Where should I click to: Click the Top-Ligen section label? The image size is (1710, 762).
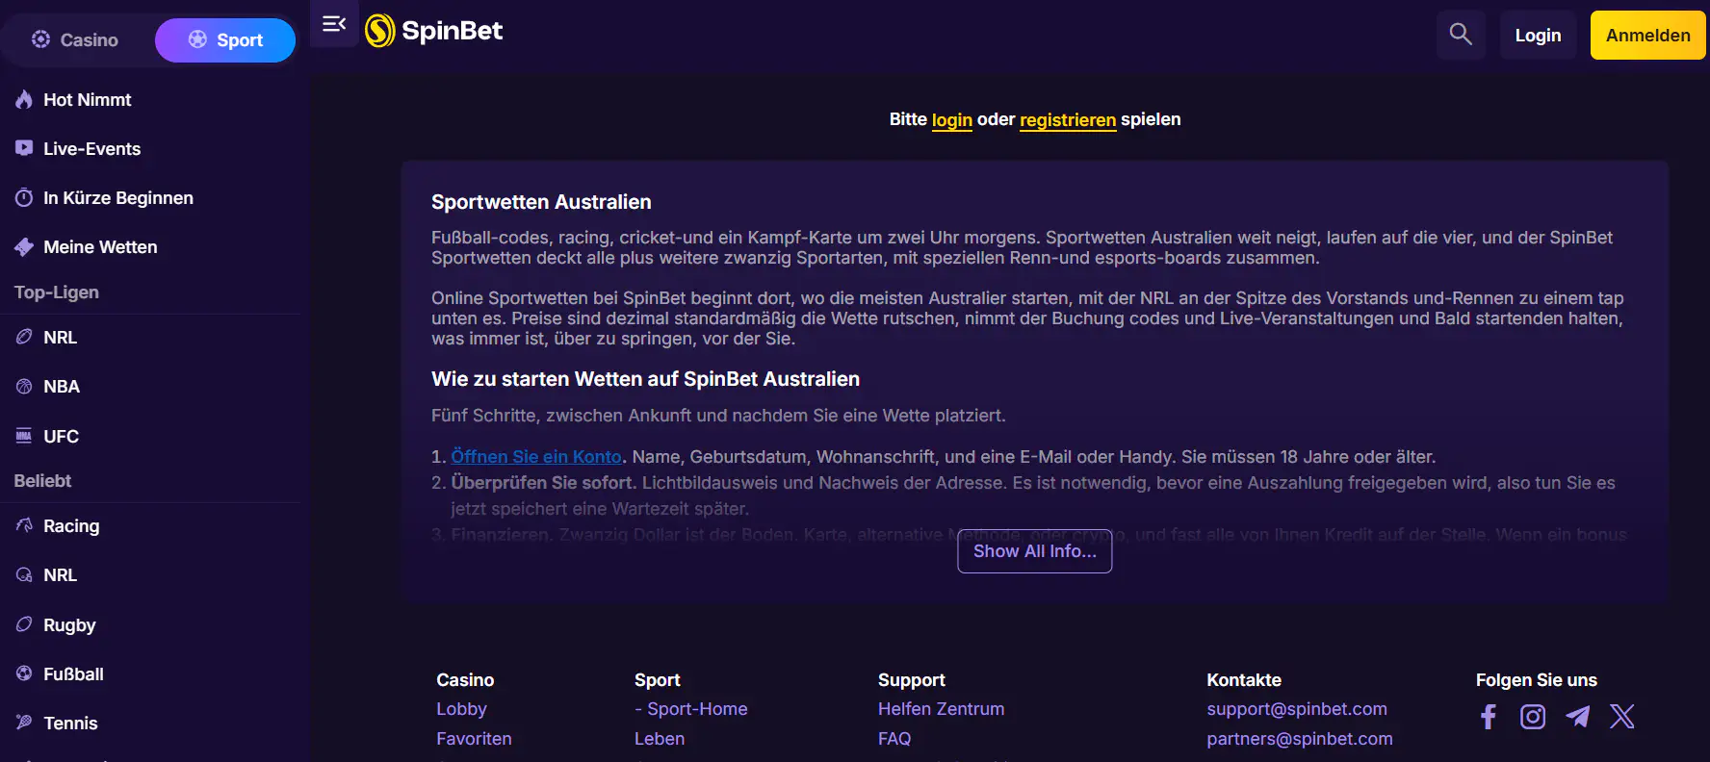tap(57, 292)
